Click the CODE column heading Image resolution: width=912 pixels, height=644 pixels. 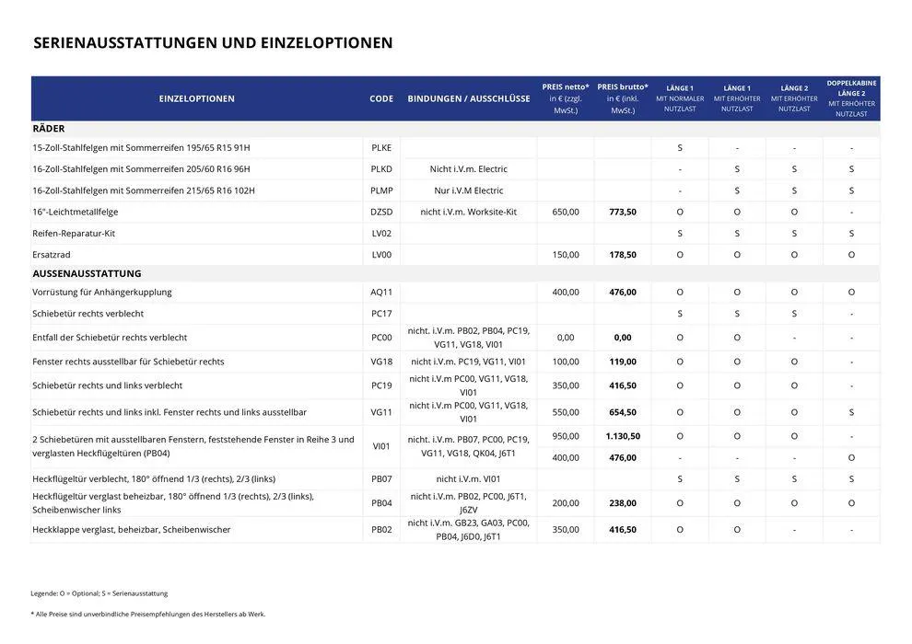point(380,97)
